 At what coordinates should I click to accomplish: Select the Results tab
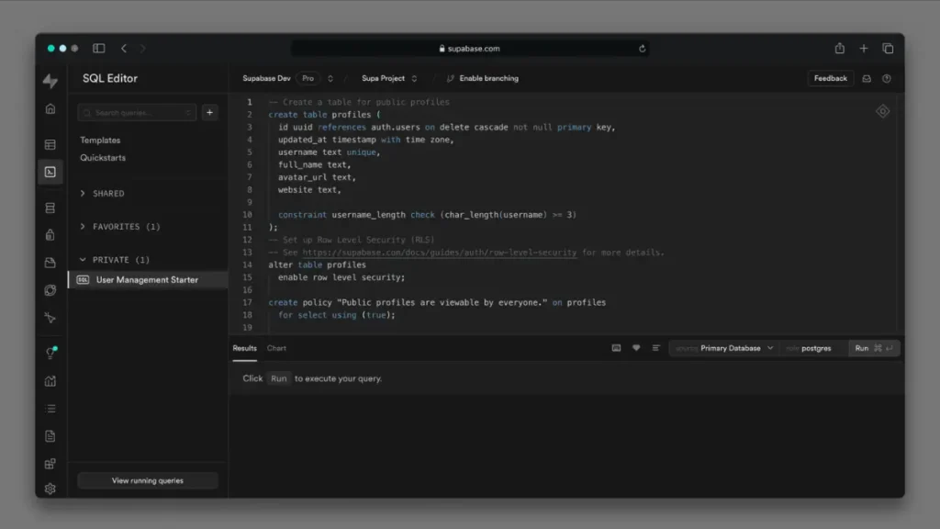(244, 348)
